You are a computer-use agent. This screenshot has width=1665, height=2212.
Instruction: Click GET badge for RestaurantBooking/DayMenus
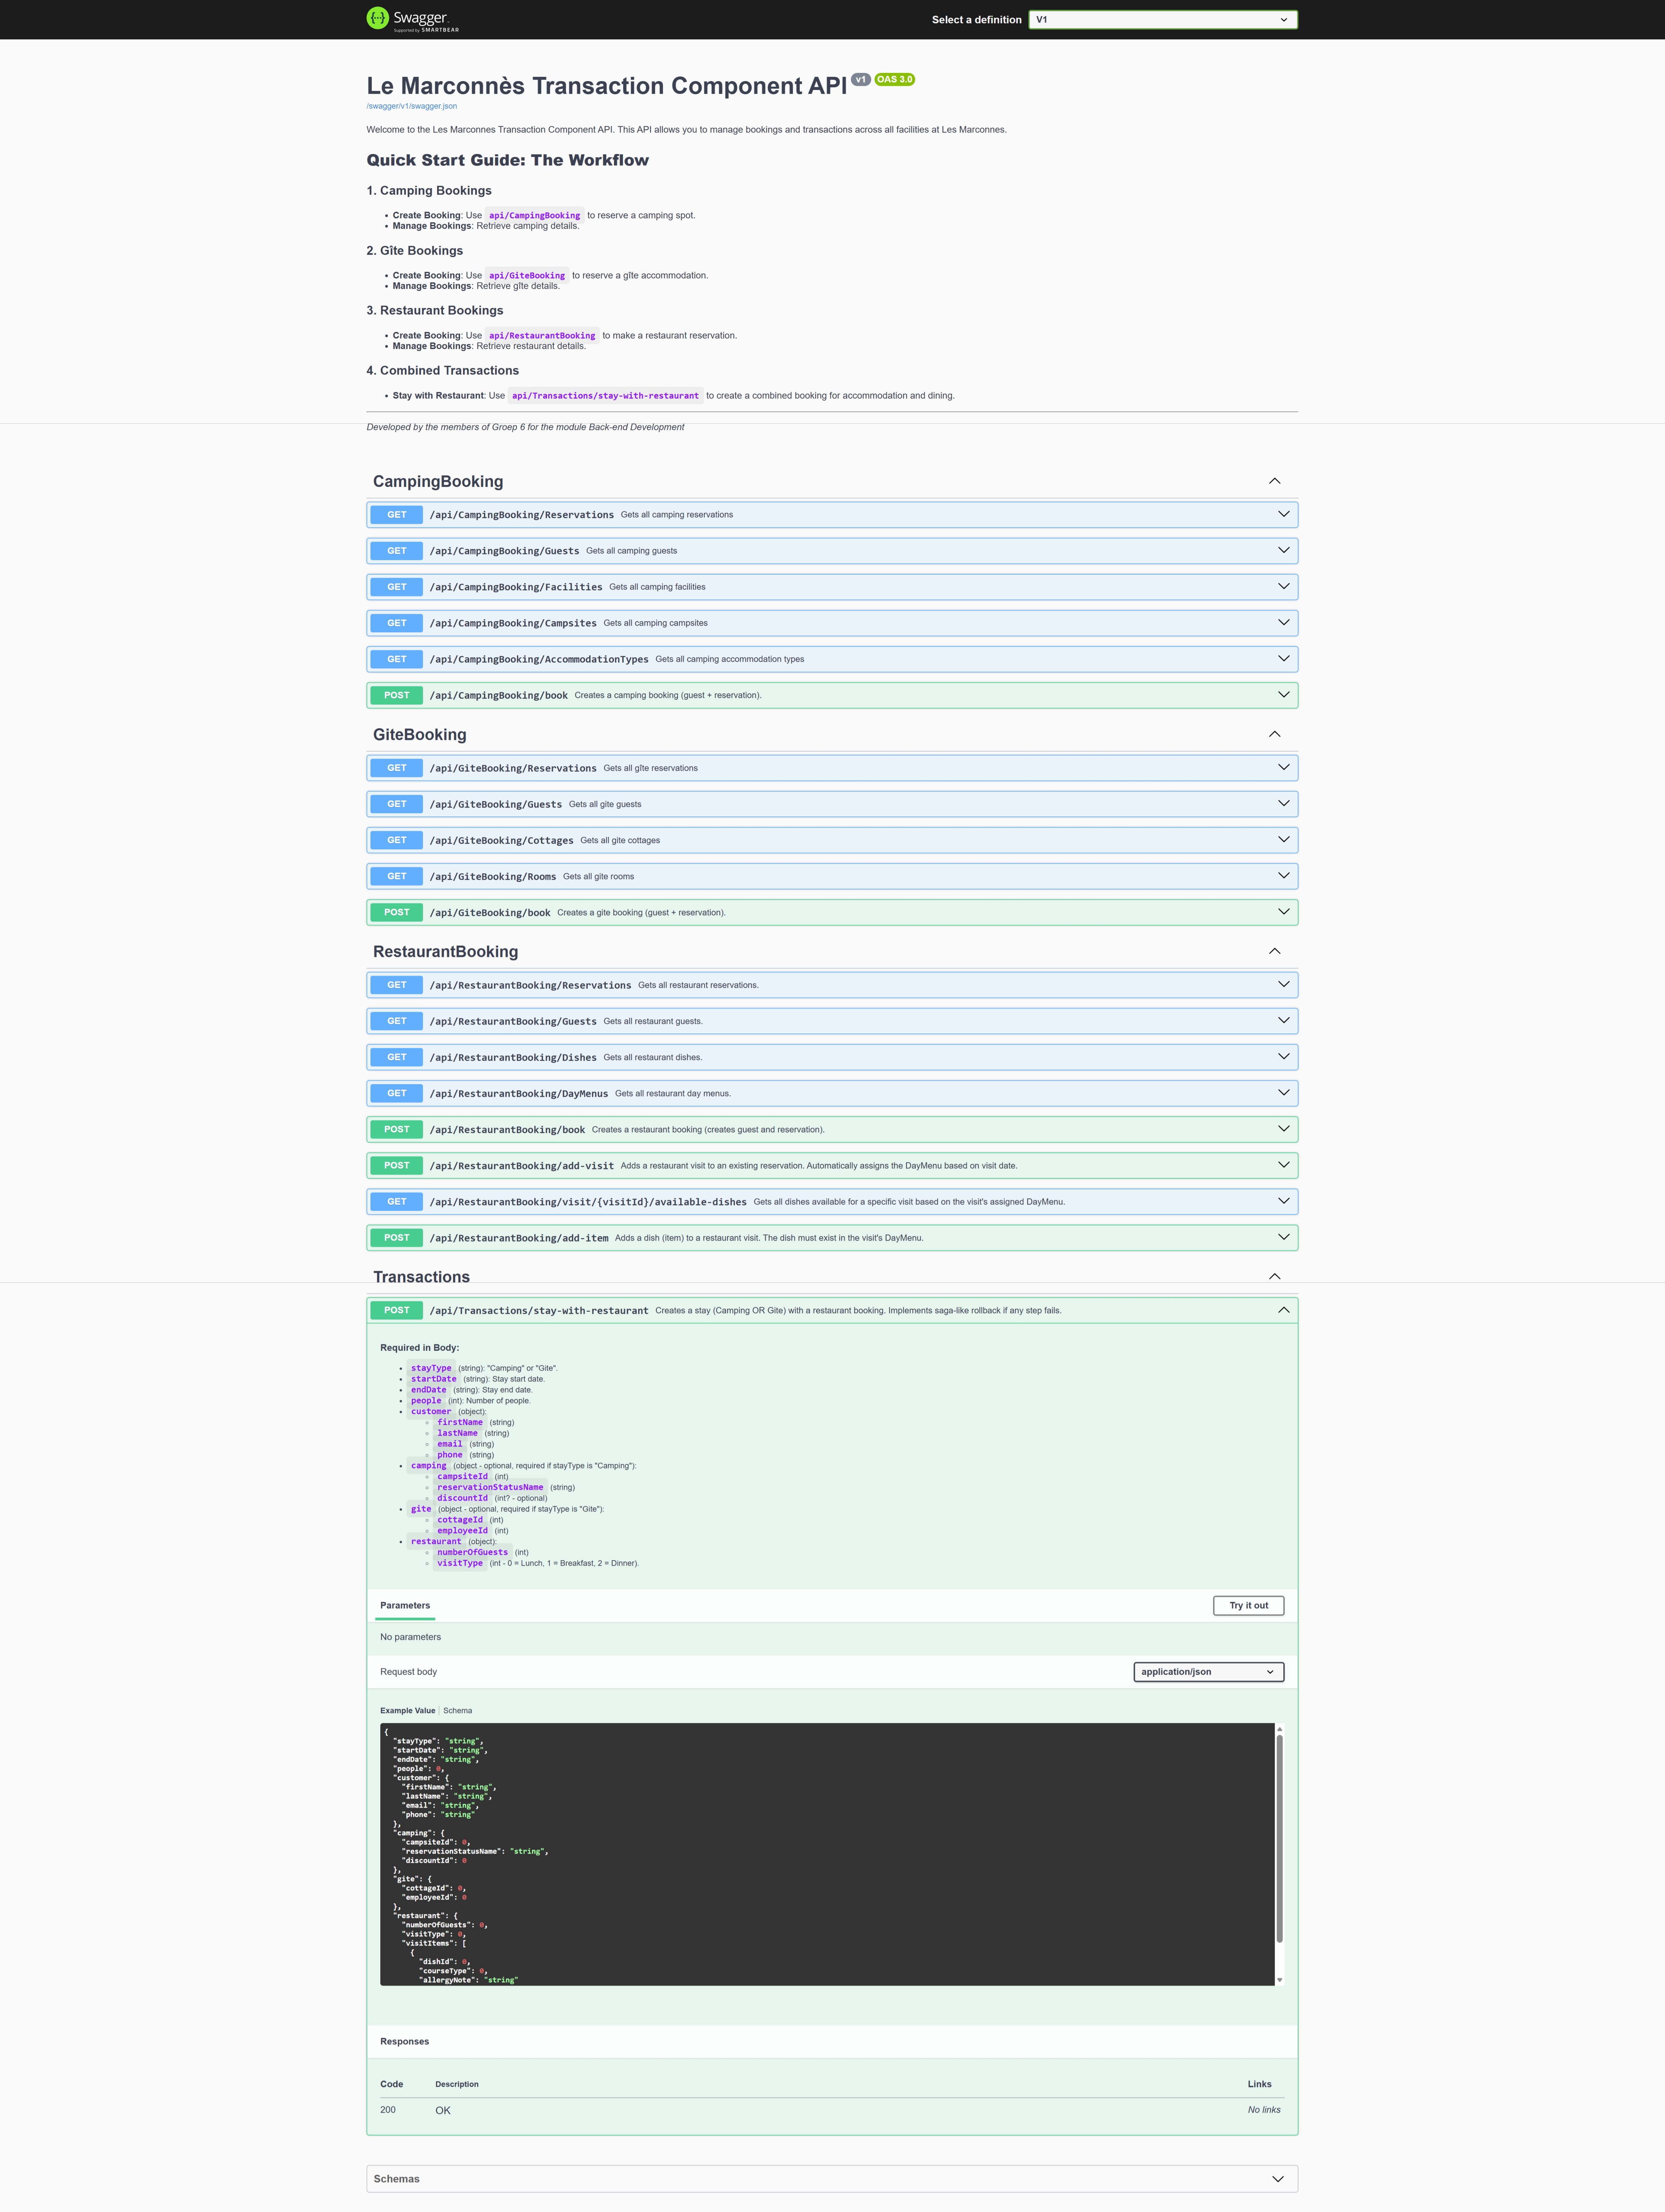pyautogui.click(x=397, y=1093)
